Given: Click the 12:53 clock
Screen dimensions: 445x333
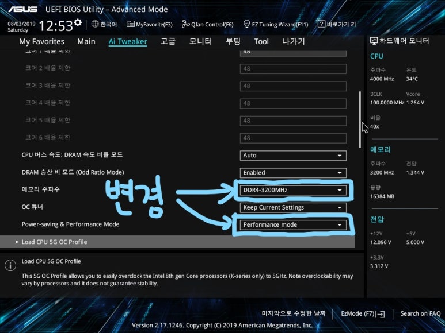Looking at the screenshot, I should click(56, 26).
